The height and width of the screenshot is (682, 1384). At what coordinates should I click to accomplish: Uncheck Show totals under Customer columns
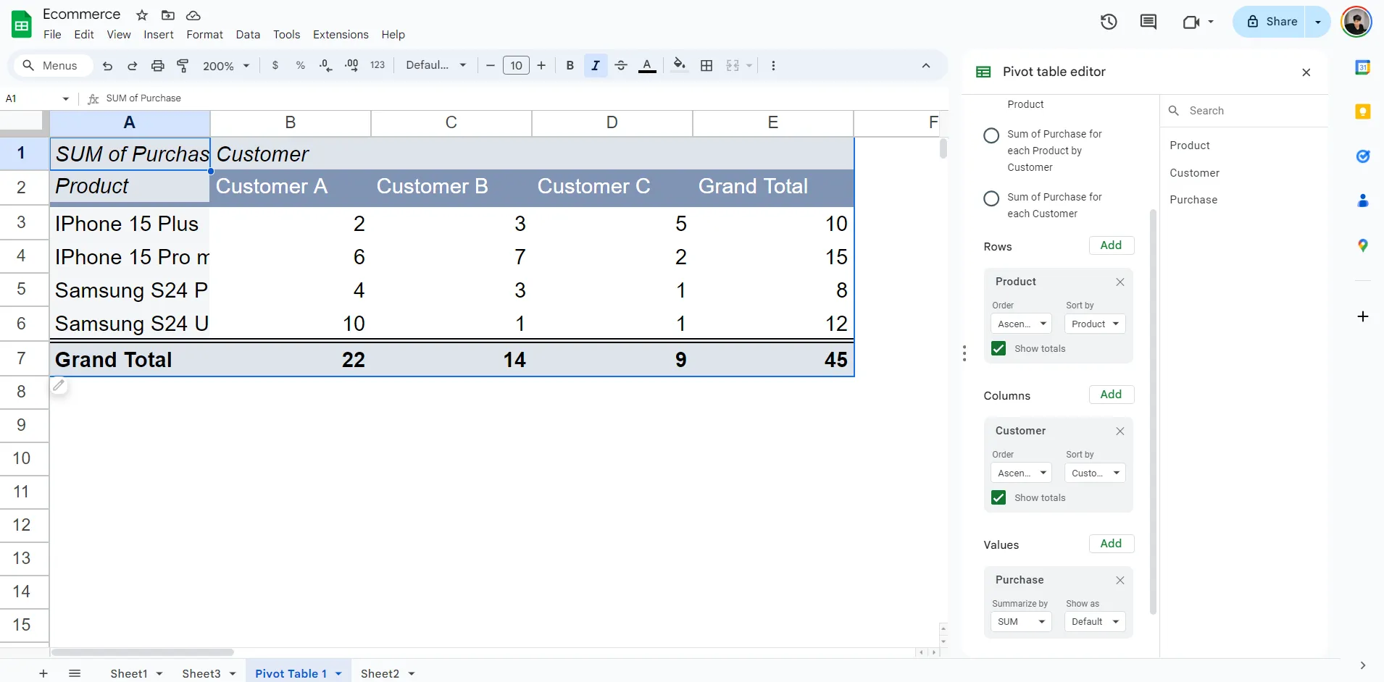999,497
